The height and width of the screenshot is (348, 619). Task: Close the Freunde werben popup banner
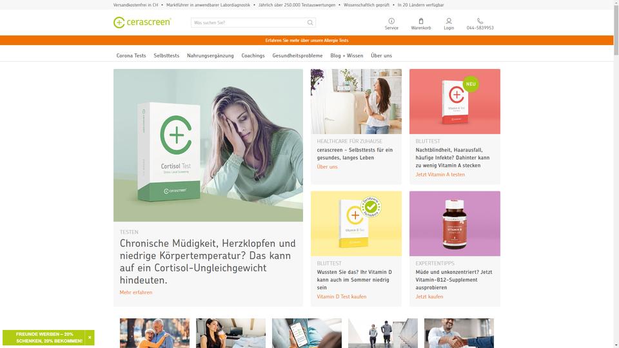[x=90, y=337]
